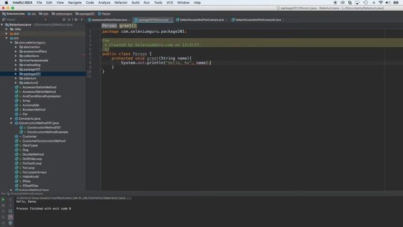Image resolution: width=403 pixels, height=227 pixels.
Task: Click the package declaration line in editor
Action: 144,32
